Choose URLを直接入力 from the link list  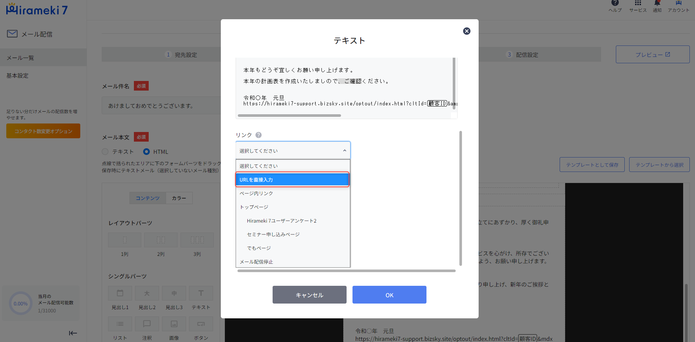(x=292, y=180)
